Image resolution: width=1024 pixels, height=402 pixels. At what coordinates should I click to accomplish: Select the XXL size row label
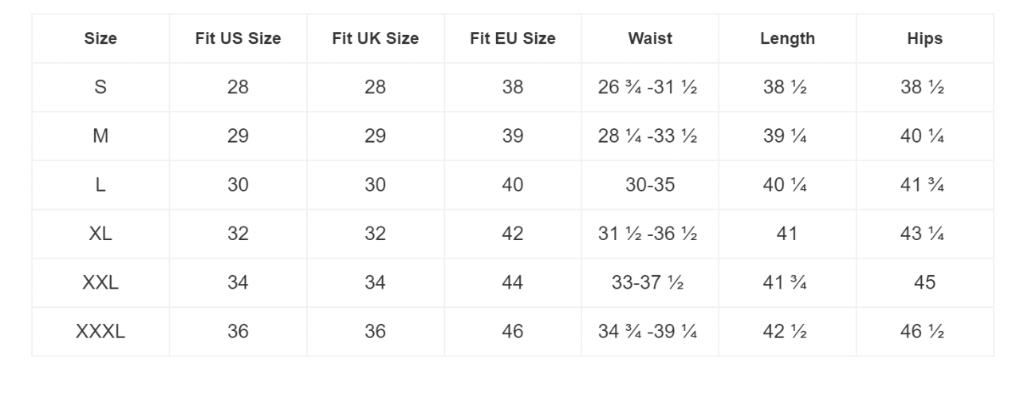[x=100, y=282]
